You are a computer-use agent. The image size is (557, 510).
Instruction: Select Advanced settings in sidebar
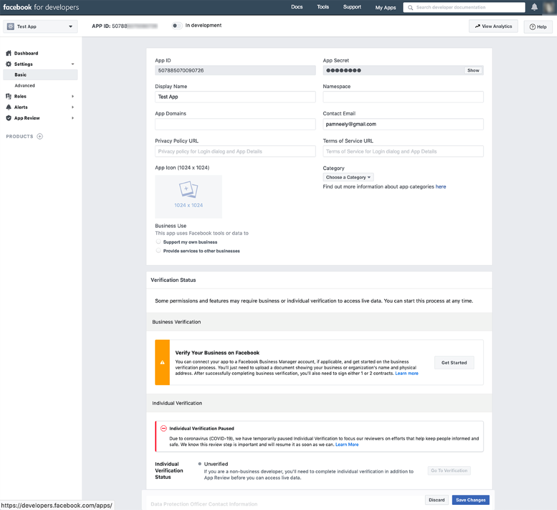(x=25, y=86)
